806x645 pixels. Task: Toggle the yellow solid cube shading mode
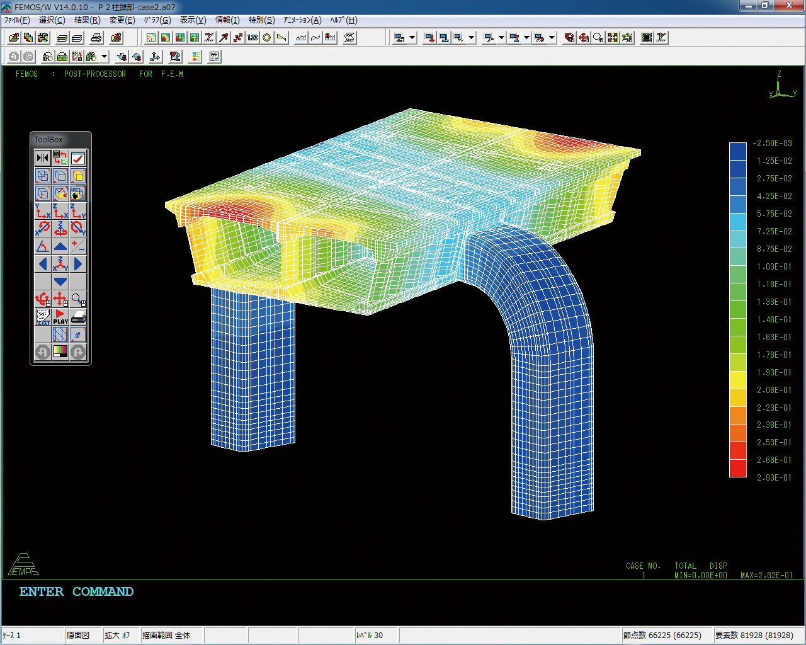78,176
